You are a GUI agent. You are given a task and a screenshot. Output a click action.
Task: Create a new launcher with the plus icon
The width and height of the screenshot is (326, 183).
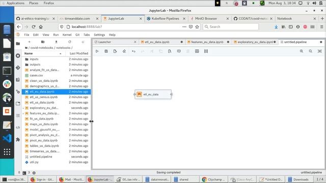click(x=30, y=42)
